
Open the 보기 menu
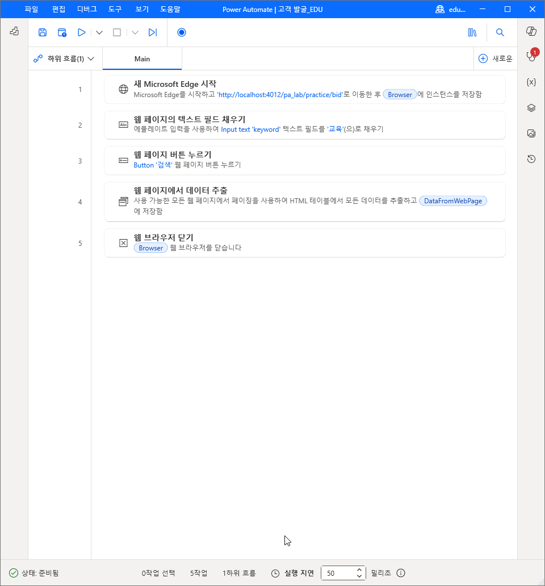142,9
